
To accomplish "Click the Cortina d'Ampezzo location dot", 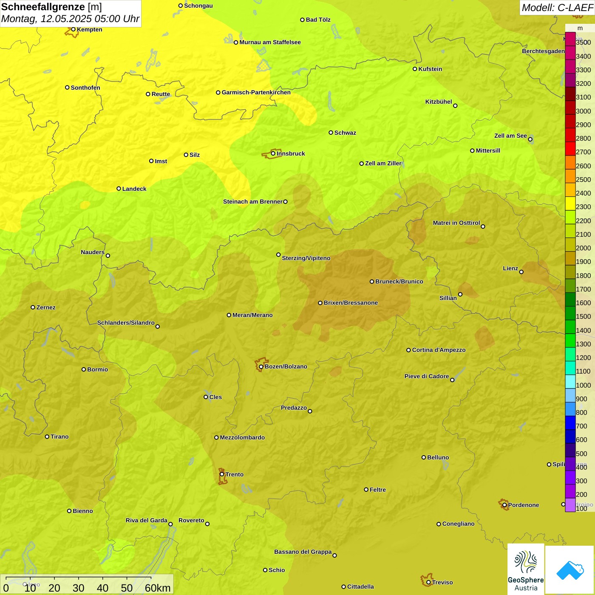I will coord(408,350).
